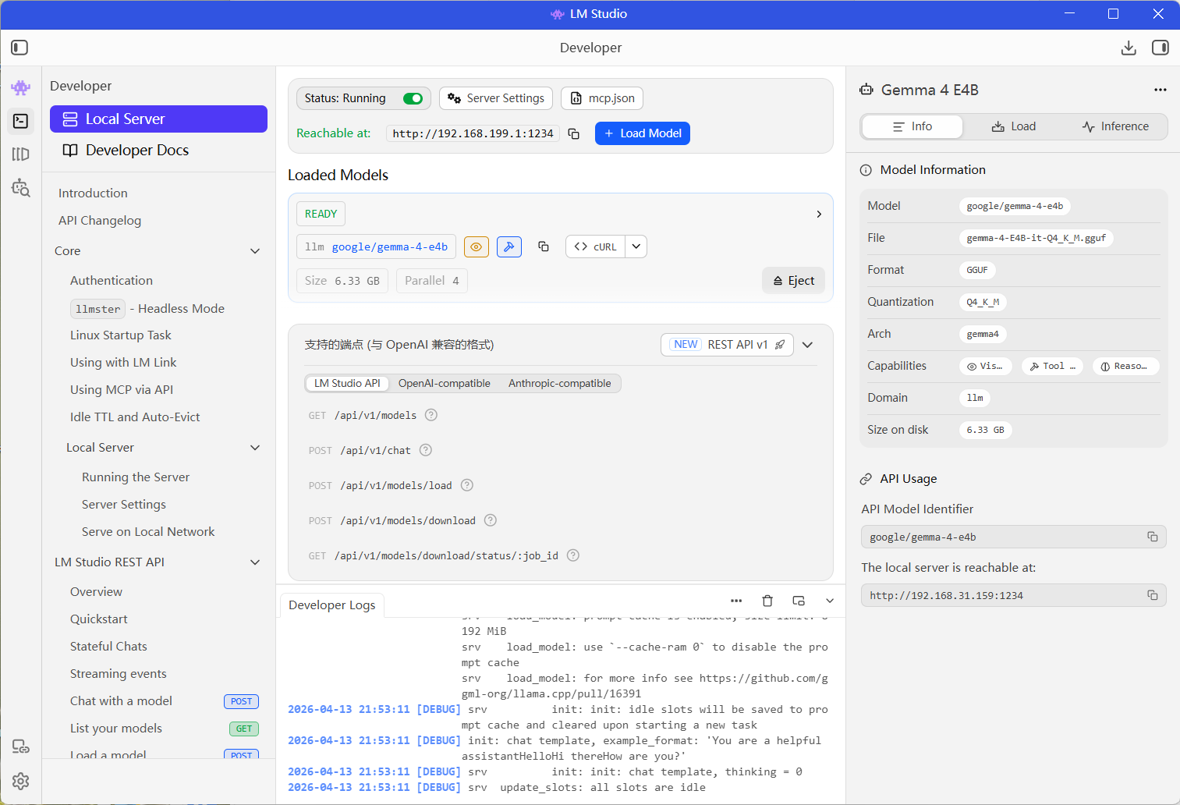Show help for the download status endpoint
The width and height of the screenshot is (1180, 805).
(573, 555)
